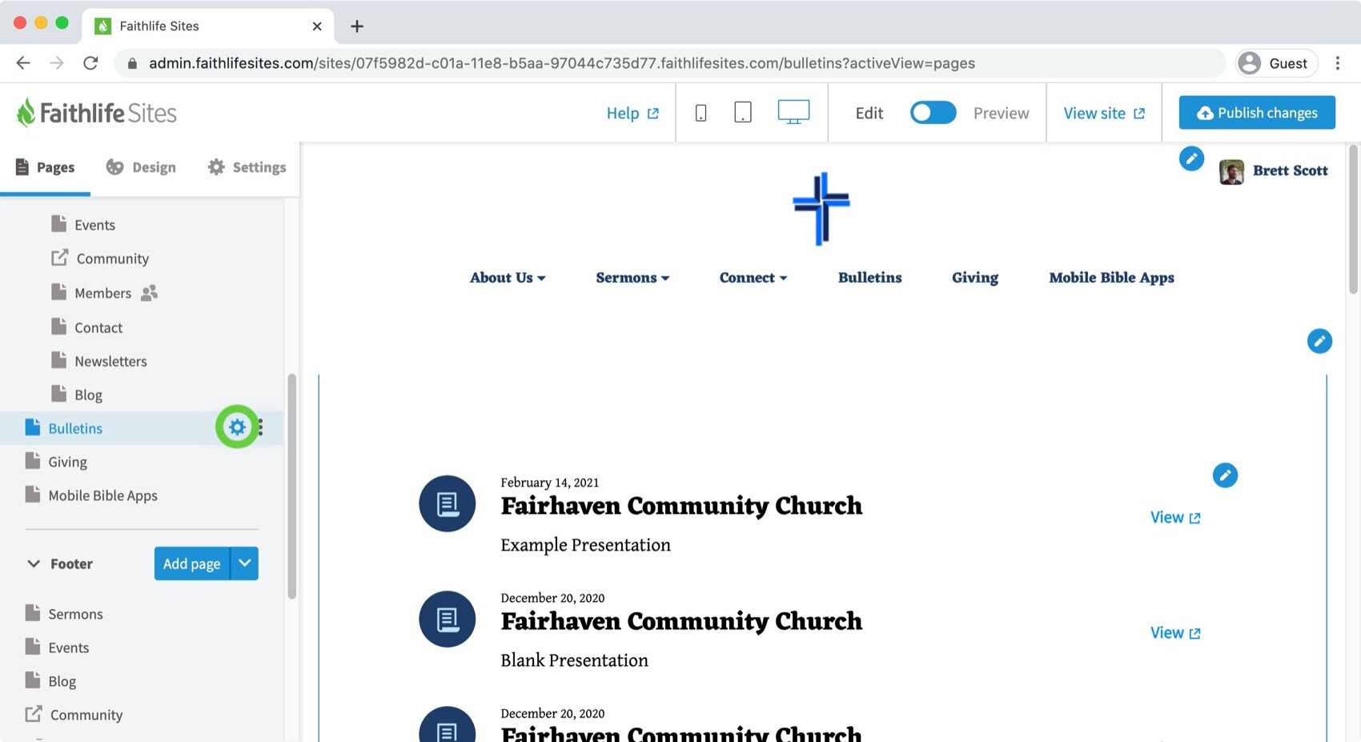Select tablet preview icon
Screen dimensions: 1361x742
743,112
